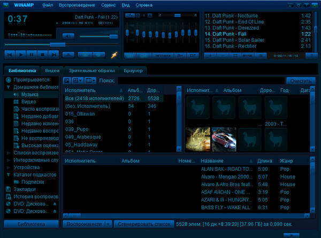Open the Сервис menu
The width and height of the screenshot is (321, 238).
108,5
